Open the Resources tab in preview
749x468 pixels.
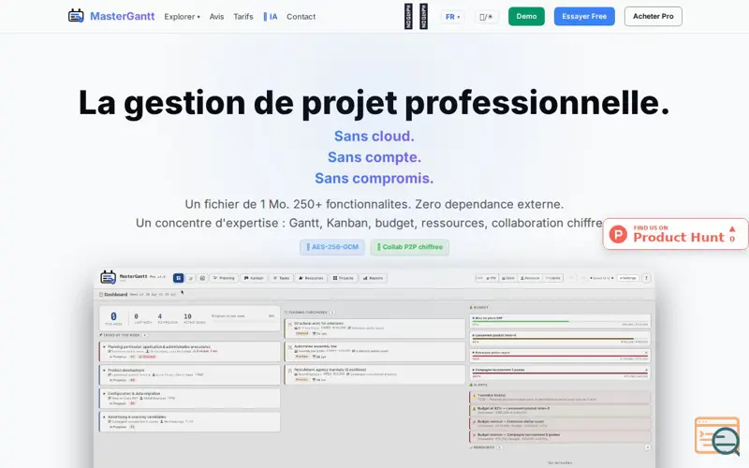[x=311, y=278]
